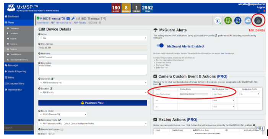268x139 pixels.
Task: Open the Device Model dropdown
Action: pyautogui.click(x=63, y=114)
